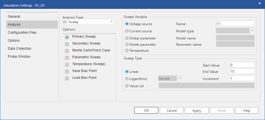Click the OK button
The image size is (265, 120).
click(146, 111)
